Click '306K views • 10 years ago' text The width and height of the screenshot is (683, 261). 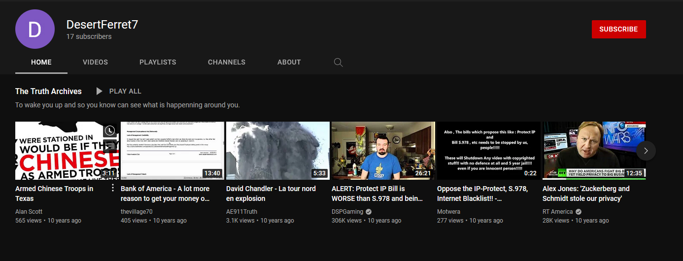[367, 221]
